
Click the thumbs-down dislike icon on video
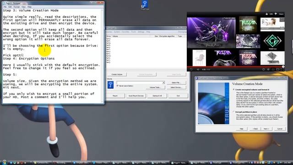(x=276, y=14)
